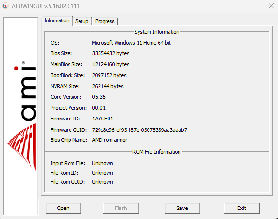The width and height of the screenshot is (278, 219).
Task: Click the 'Firmware GUID:' label
Action: (x=69, y=130)
